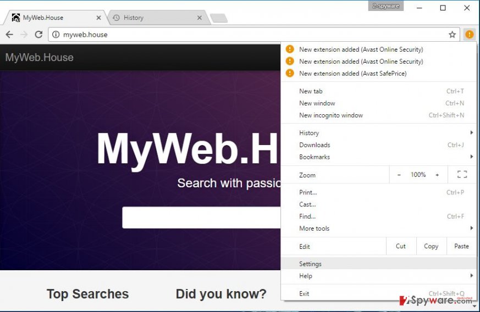Close the History tab
The image size is (480, 312).
tap(199, 18)
